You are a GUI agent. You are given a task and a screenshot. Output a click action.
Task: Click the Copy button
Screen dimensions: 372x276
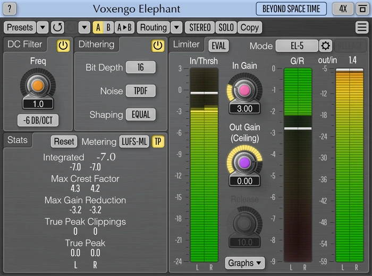pos(250,28)
